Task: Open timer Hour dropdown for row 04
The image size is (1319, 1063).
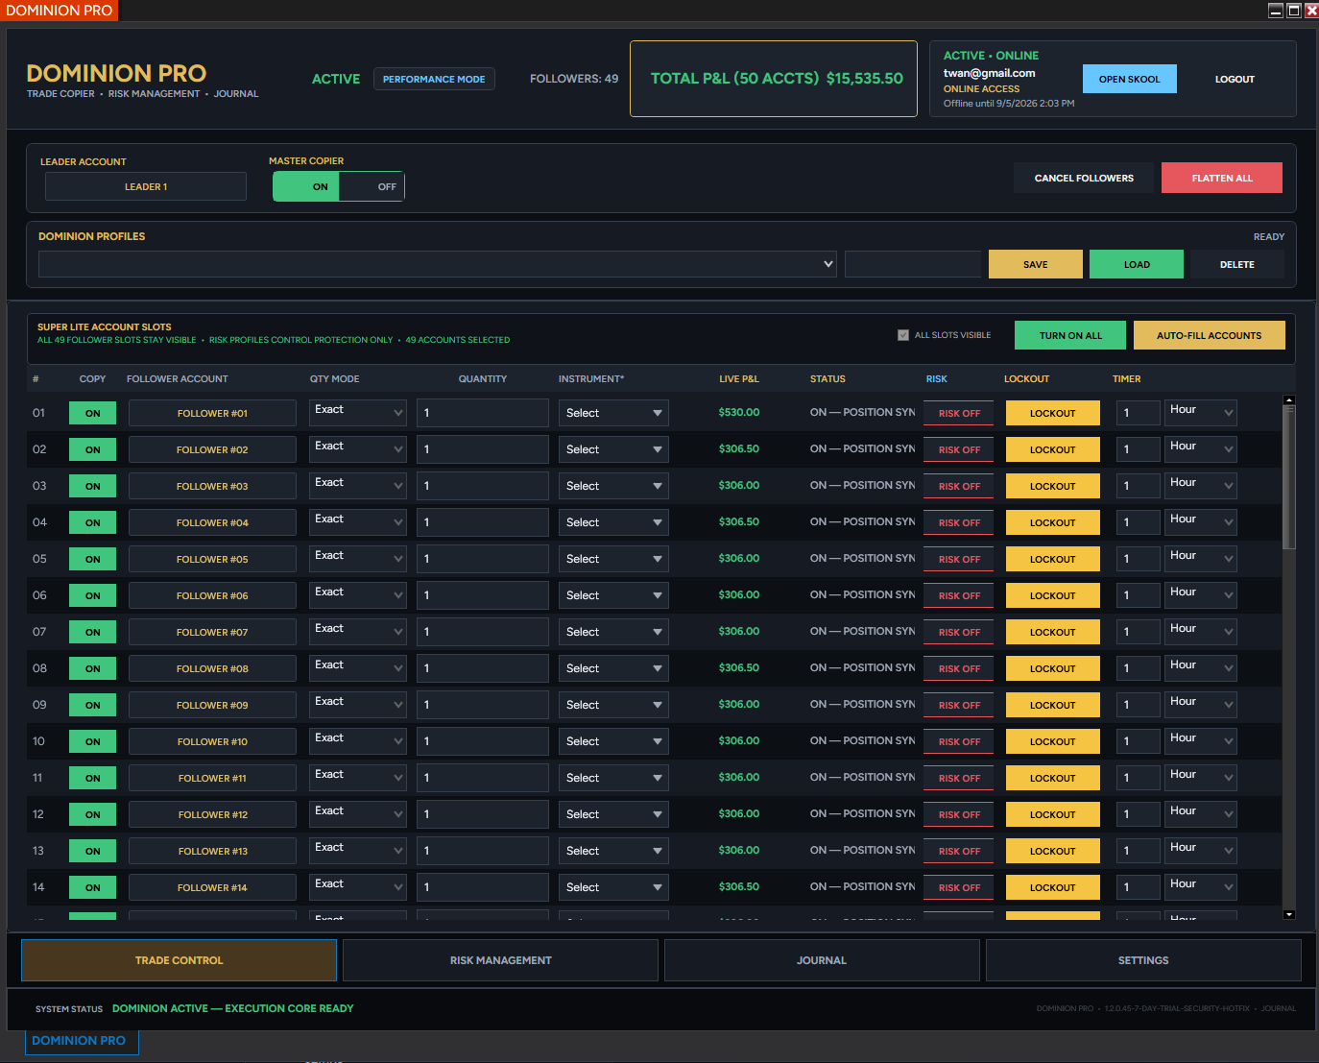Action: click(x=1201, y=522)
